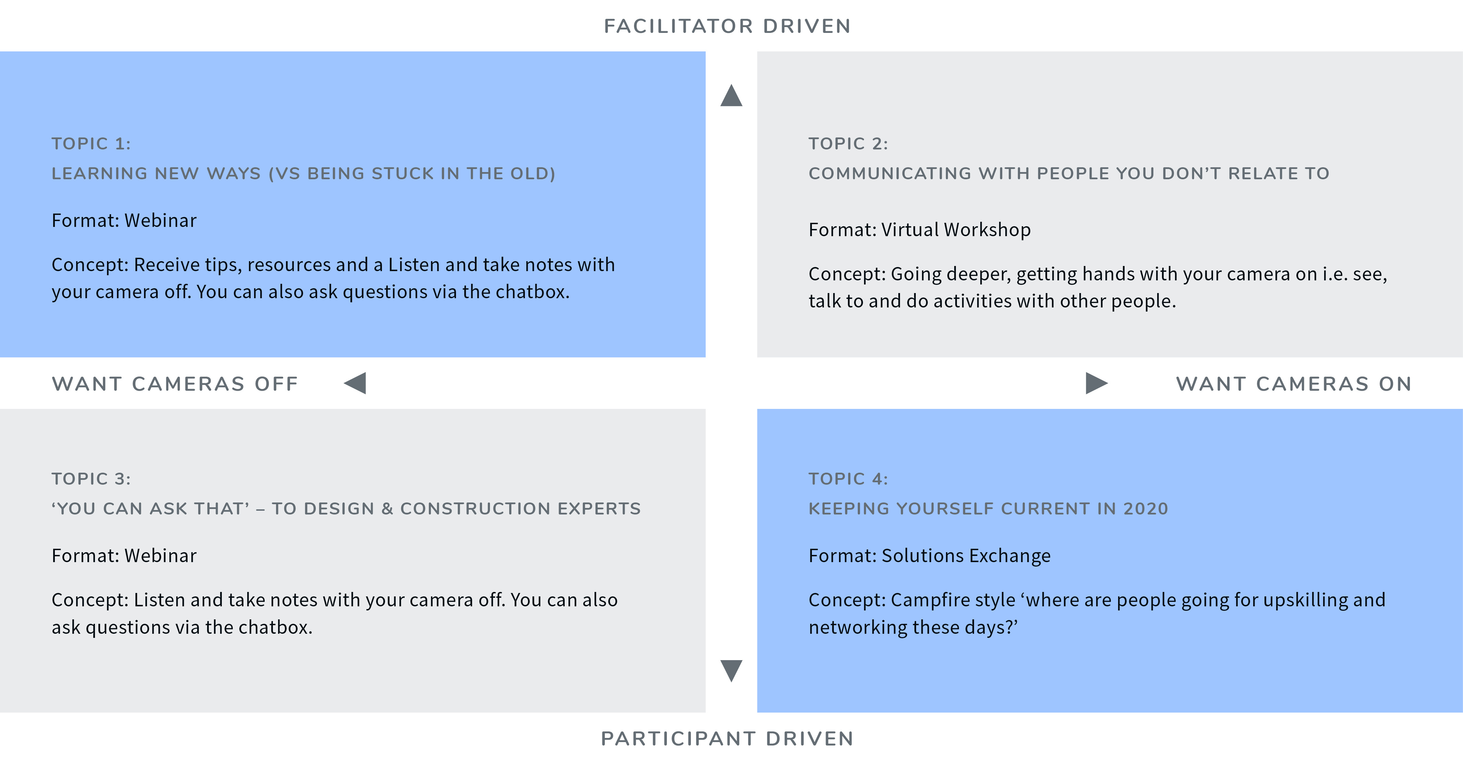This screenshot has height=764, width=1463.
Task: Select the Topic 1 concept description paragraph
Action: (x=333, y=278)
